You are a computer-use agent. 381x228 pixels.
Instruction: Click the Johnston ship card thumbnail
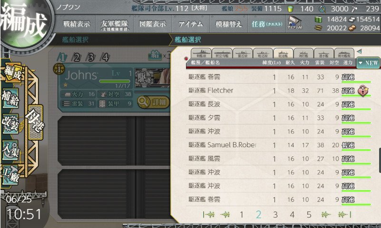152,77
